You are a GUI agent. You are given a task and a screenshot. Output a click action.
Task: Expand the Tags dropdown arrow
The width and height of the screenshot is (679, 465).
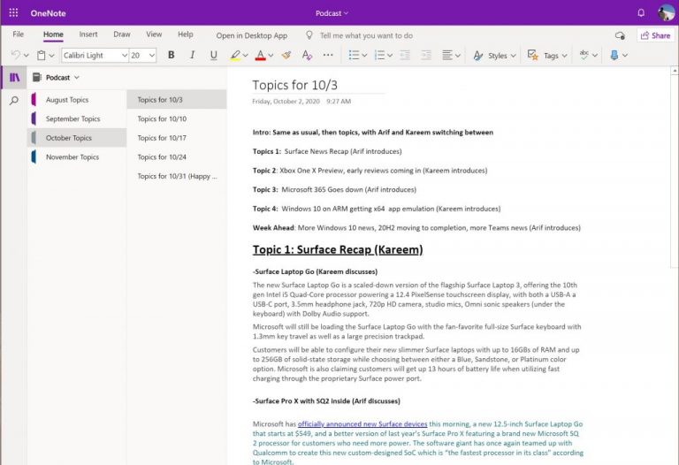click(564, 56)
